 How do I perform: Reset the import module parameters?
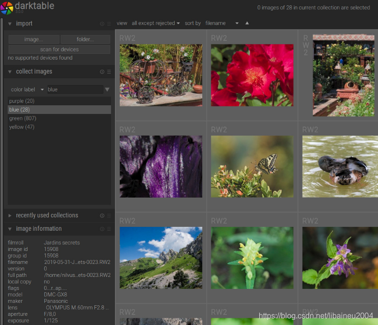pos(102,24)
